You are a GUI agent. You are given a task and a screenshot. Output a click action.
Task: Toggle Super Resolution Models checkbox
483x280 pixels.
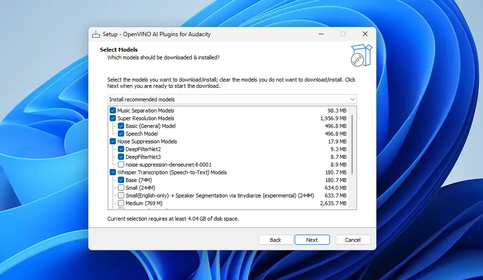113,118
